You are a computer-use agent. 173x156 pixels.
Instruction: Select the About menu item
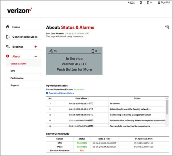[x=16, y=57]
